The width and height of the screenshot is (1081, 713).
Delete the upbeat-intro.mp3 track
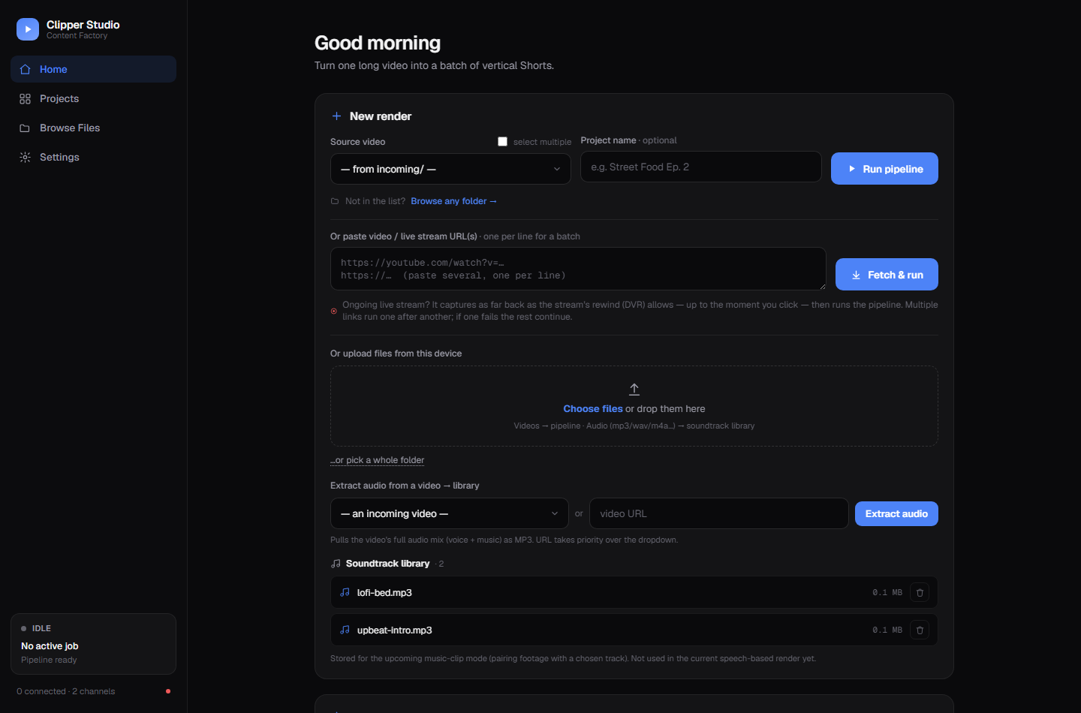pyautogui.click(x=920, y=630)
